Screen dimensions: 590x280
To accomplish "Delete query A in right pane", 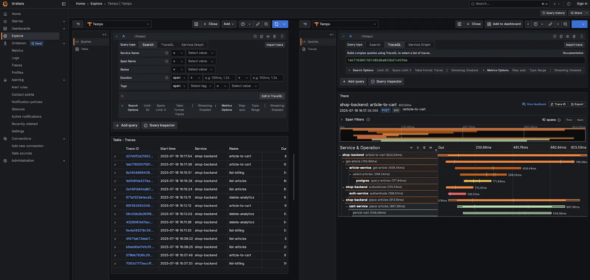I will (x=574, y=36).
